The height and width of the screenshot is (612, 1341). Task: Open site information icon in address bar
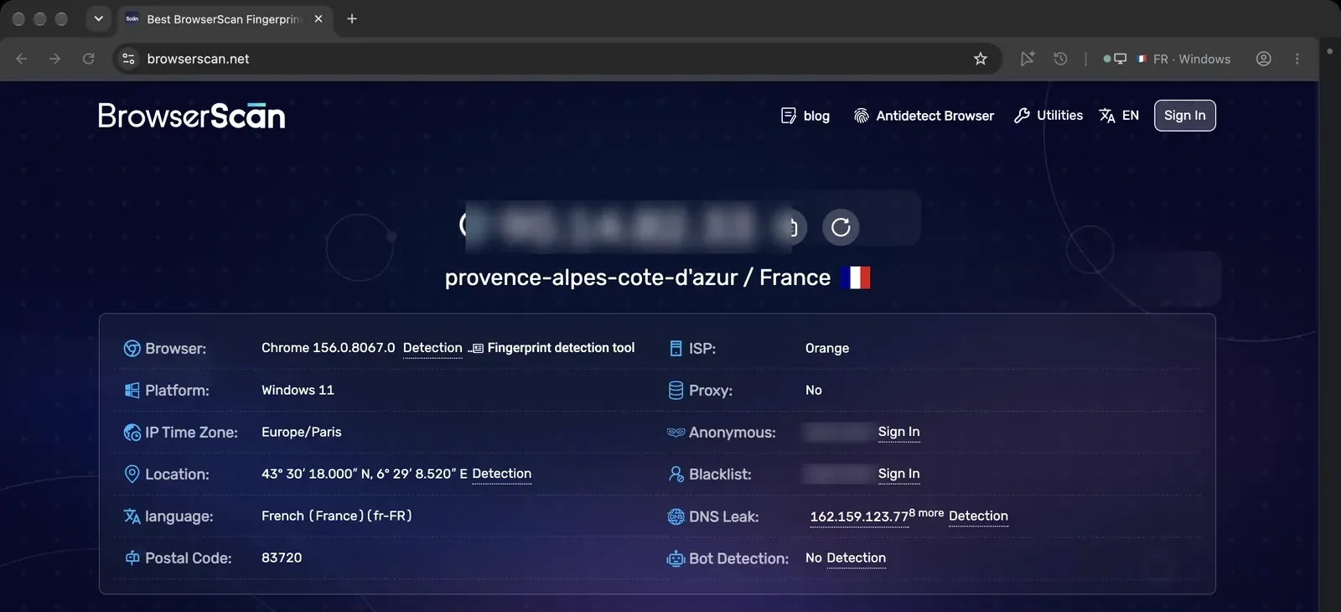(128, 59)
